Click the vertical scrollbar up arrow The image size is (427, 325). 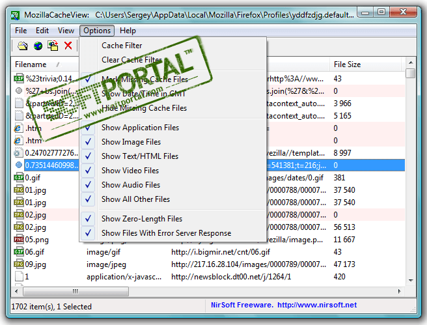click(x=411, y=63)
